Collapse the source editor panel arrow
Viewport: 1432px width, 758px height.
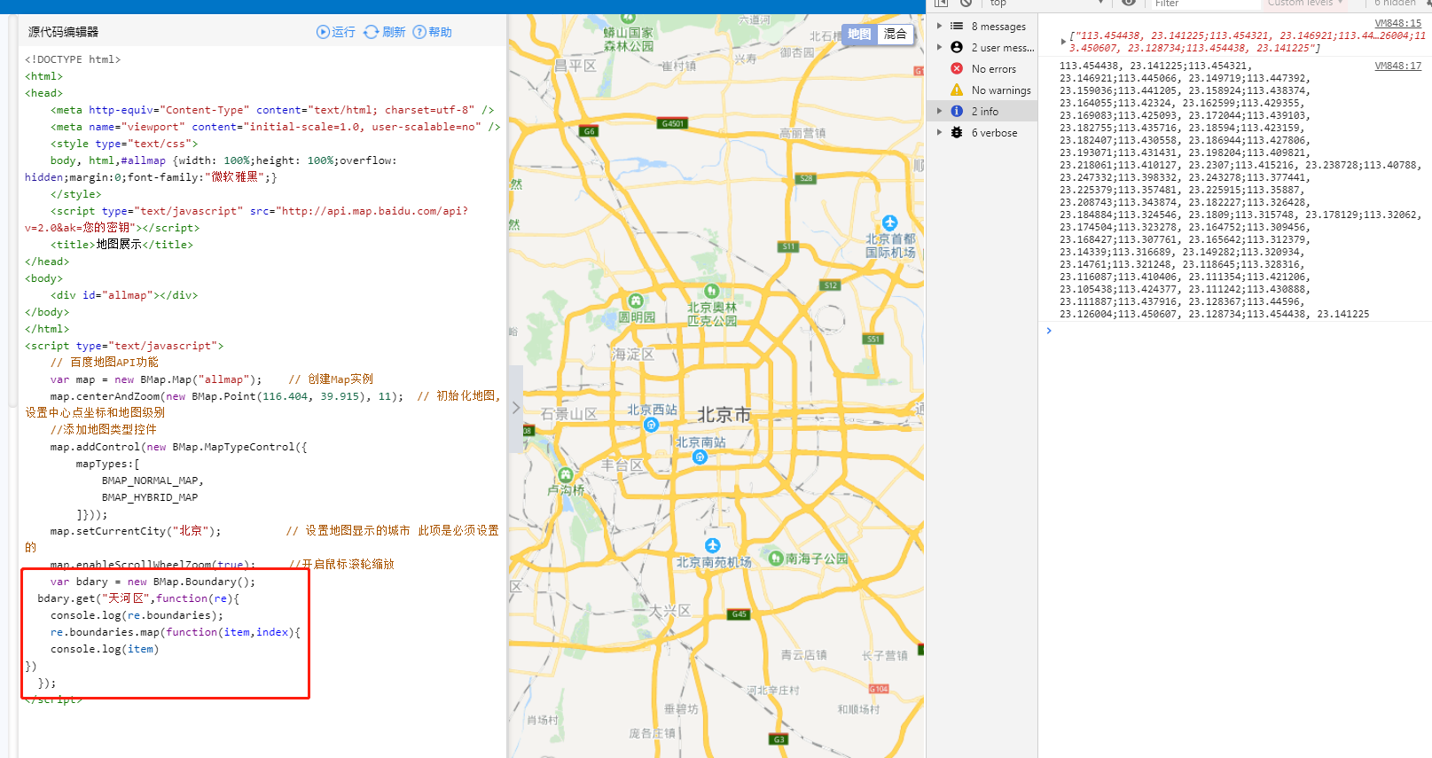coord(516,408)
